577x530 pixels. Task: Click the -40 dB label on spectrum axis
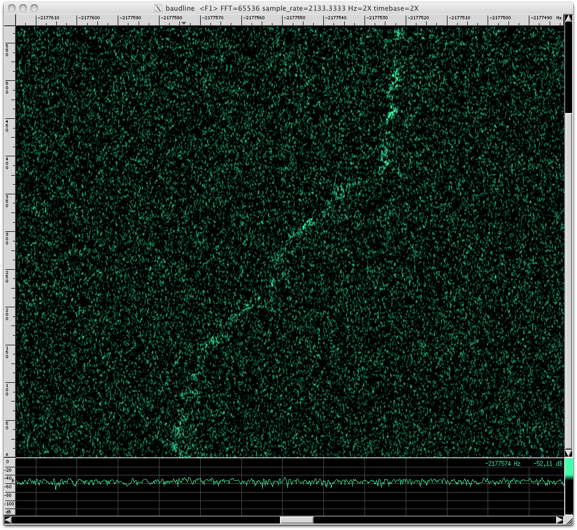(8, 478)
